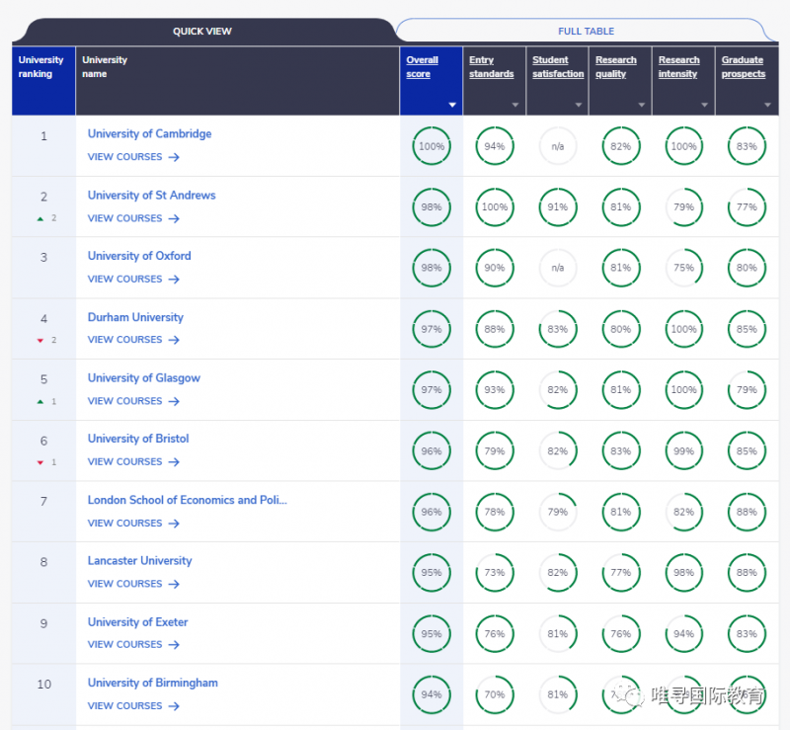This screenshot has width=790, height=730.
Task: Sort by Research quality dropdown arrow
Action: (641, 105)
